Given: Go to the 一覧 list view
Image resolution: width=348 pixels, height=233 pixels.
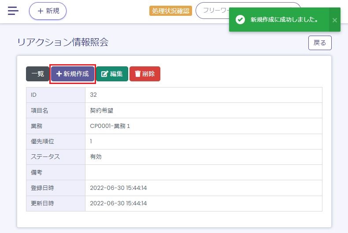Looking at the screenshot, I should coord(37,74).
